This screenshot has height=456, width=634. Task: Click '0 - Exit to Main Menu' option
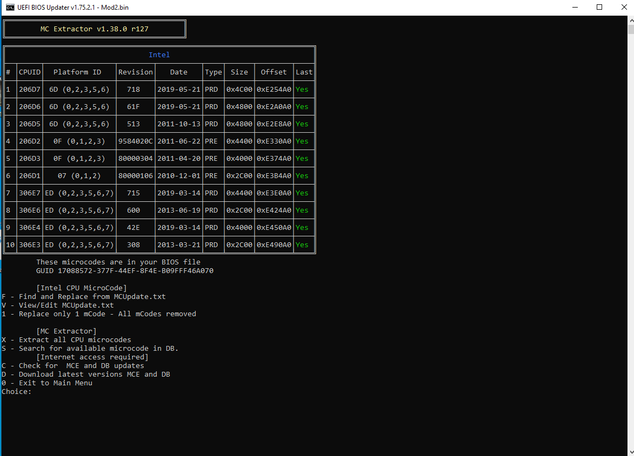47,383
